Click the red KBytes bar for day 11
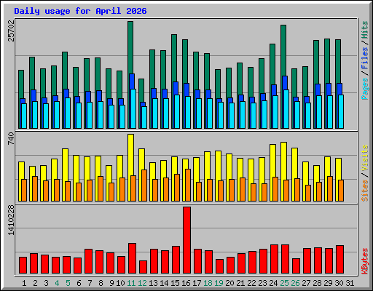Screen dimensions: 373x291 [x=132, y=258]
